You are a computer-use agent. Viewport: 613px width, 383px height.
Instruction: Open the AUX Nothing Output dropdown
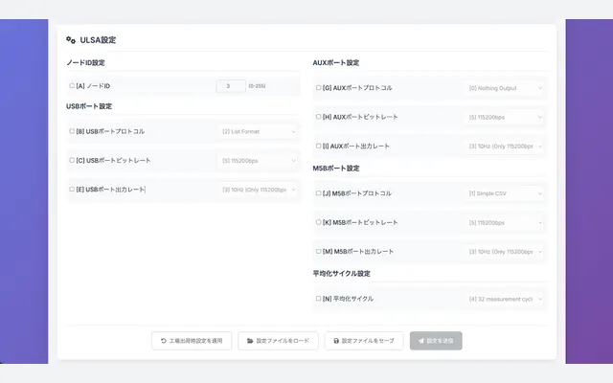(x=505, y=88)
